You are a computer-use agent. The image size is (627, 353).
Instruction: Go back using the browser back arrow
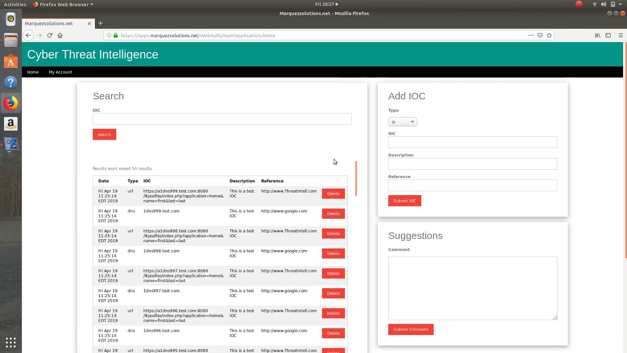tap(28, 35)
